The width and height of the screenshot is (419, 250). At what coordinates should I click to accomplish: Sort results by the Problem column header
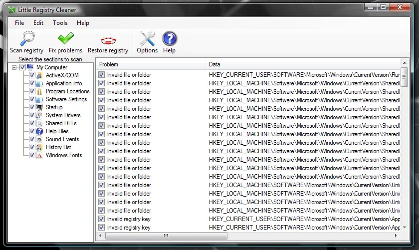click(x=151, y=64)
